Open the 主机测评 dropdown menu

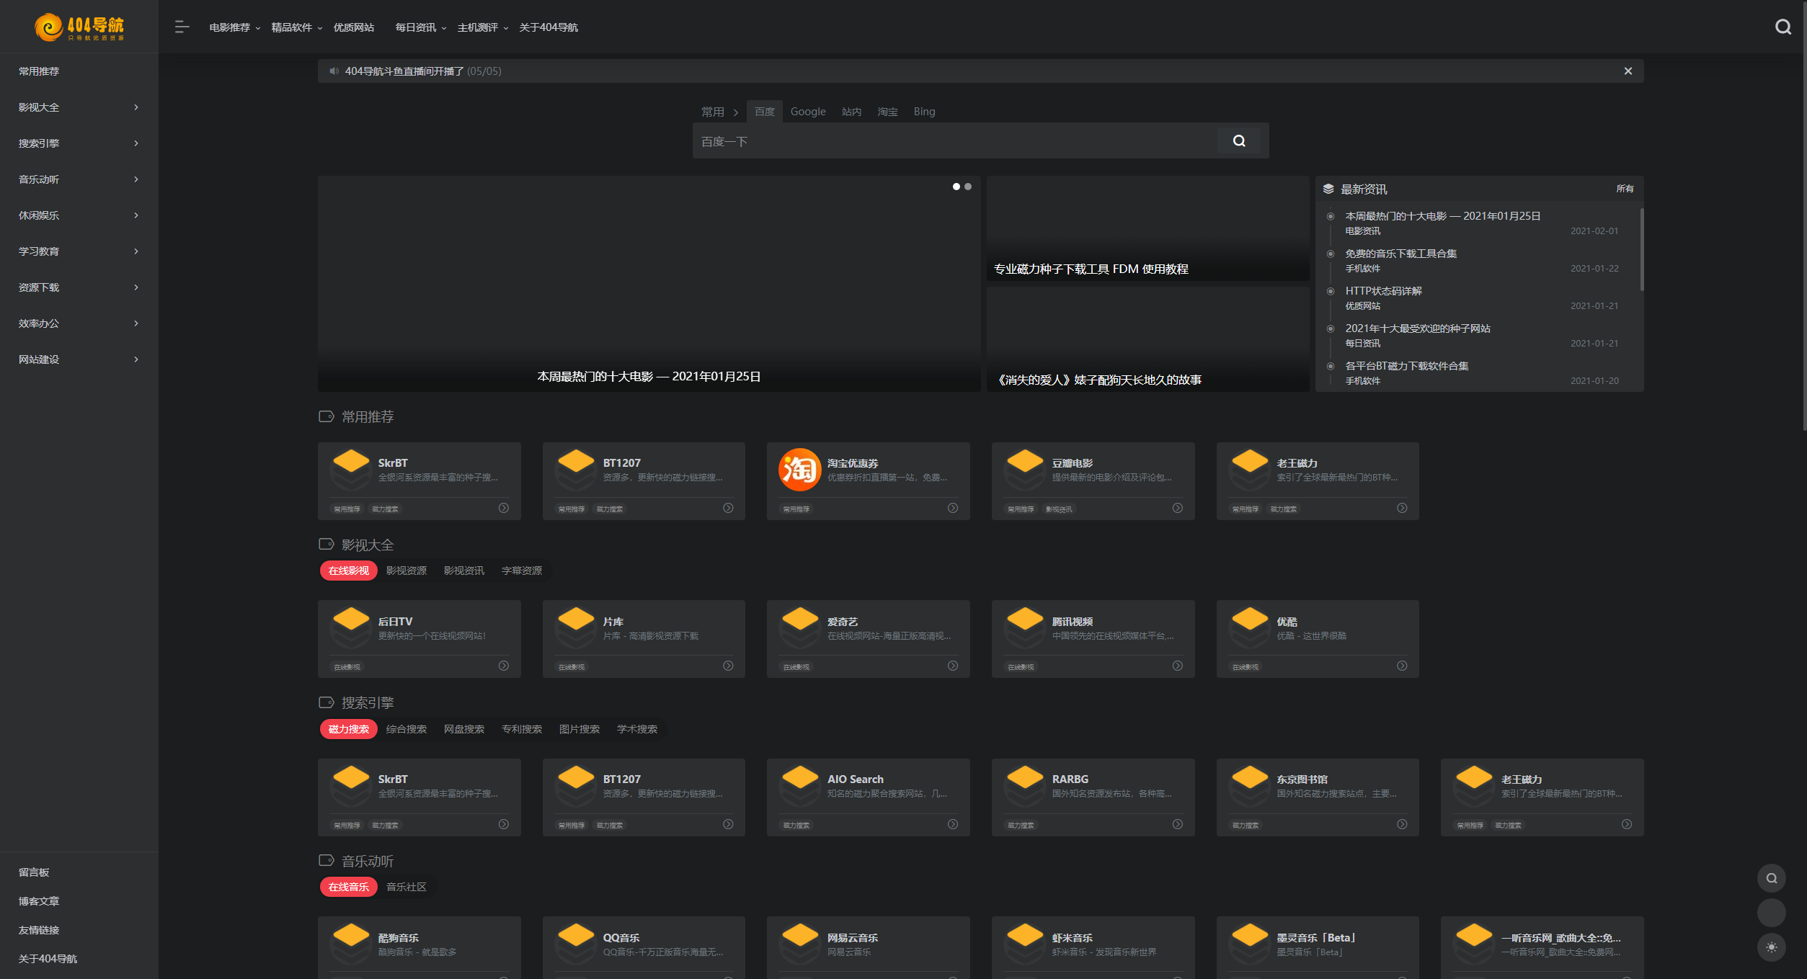coord(482,27)
